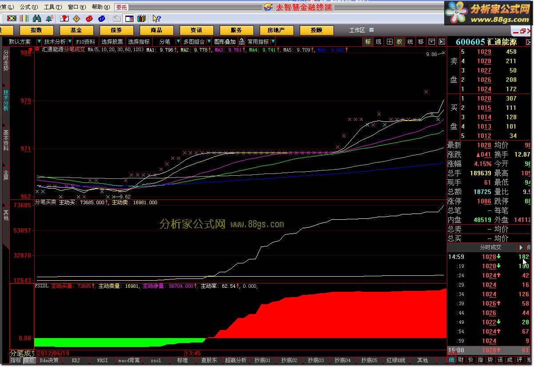The width and height of the screenshot is (534, 367).
Task: Switch to the Dde决策 indicator tab
Action: [49, 360]
